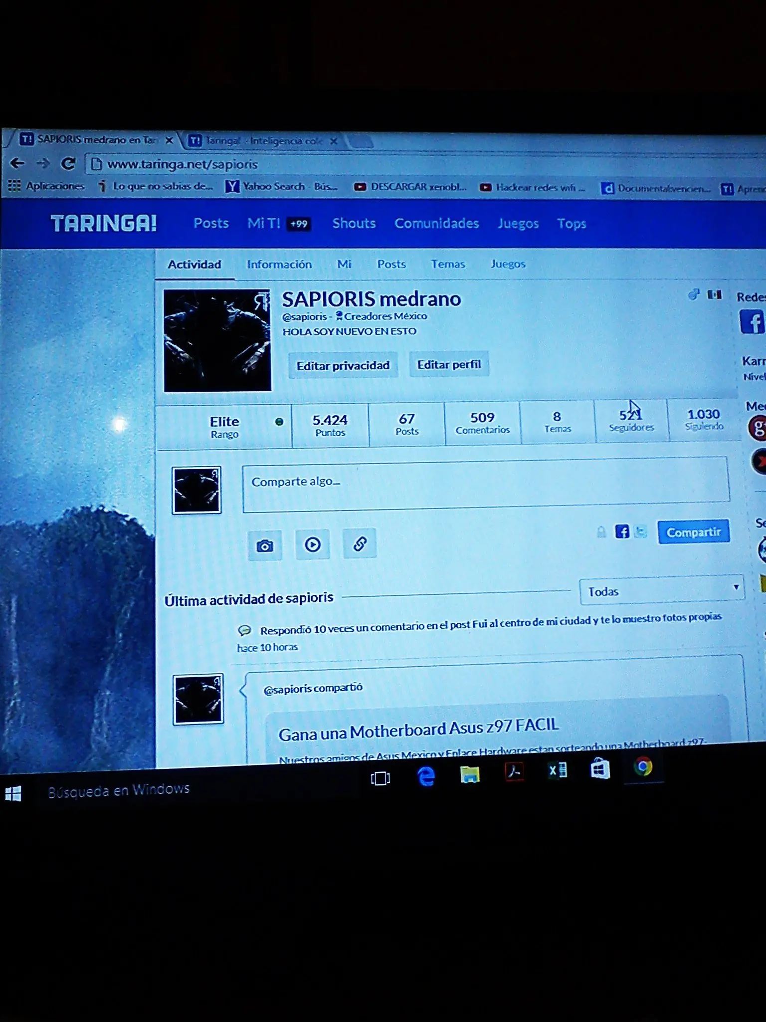The height and width of the screenshot is (1022, 766).
Task: Open File Explorer from the taskbar
Action: [x=470, y=774]
